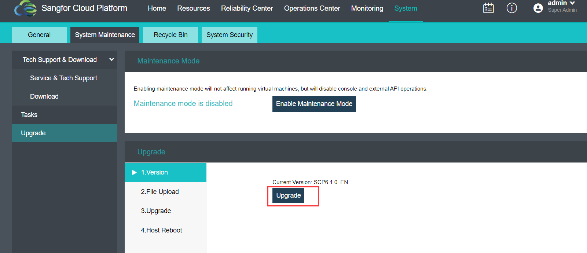Select the 2.File Upload step
The image size is (587, 253).
[x=166, y=192]
